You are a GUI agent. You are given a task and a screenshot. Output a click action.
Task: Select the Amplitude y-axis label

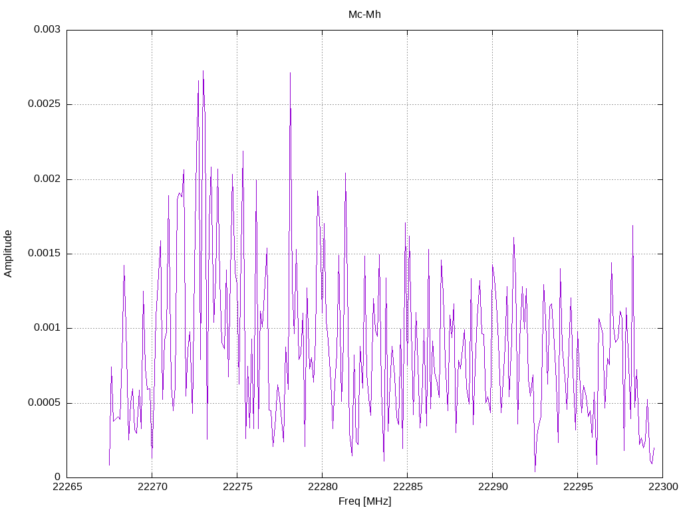point(8,254)
